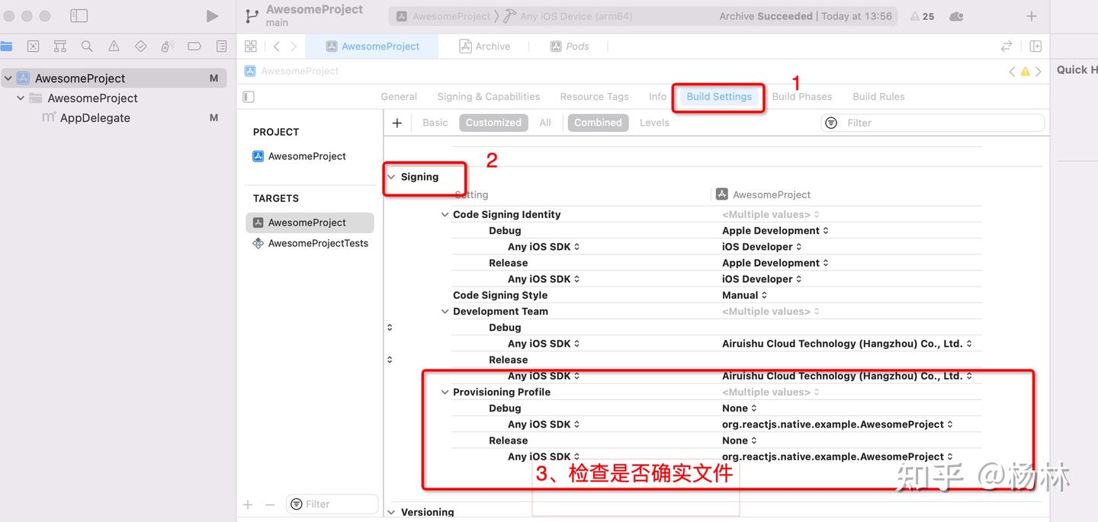Go forward in editor history
Image resolution: width=1098 pixels, height=522 pixels.
point(294,46)
